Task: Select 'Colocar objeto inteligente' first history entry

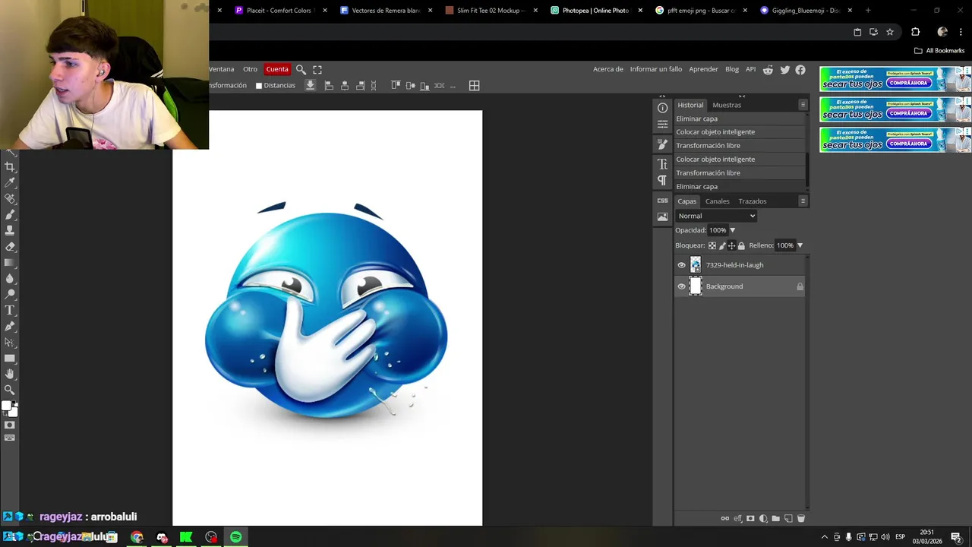Action: (740, 132)
